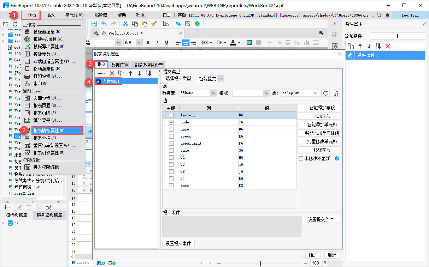Delete condition with red X in 条件属性 panel
This screenshot has width=429, height=267.
click(388, 46)
